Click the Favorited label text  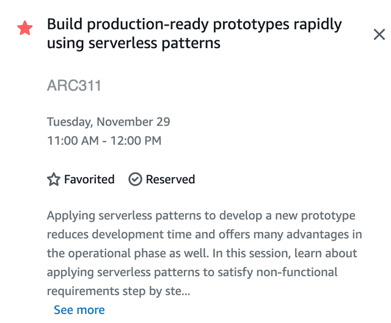click(89, 179)
